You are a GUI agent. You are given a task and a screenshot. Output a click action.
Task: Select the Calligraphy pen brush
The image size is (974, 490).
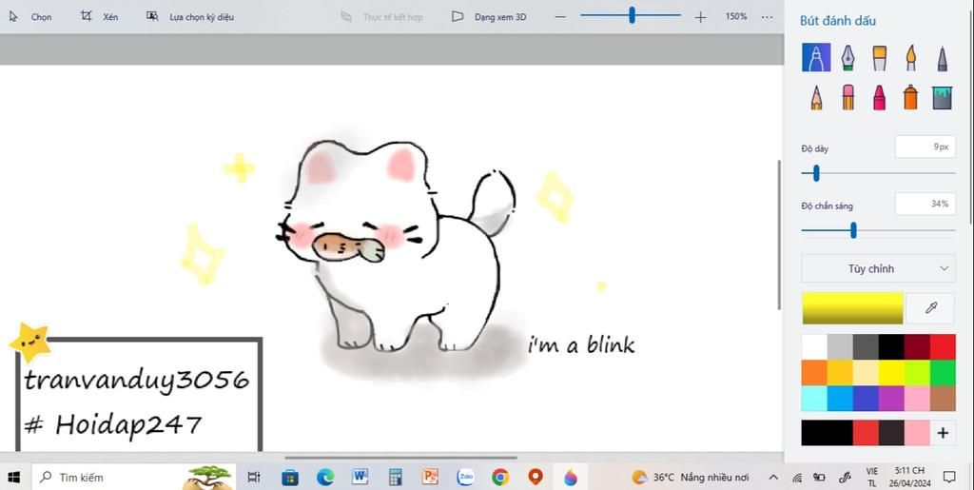(x=847, y=58)
